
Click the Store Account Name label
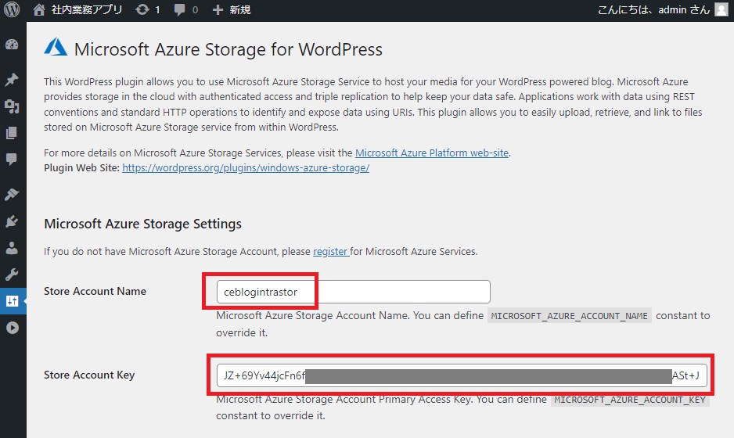[x=95, y=291]
